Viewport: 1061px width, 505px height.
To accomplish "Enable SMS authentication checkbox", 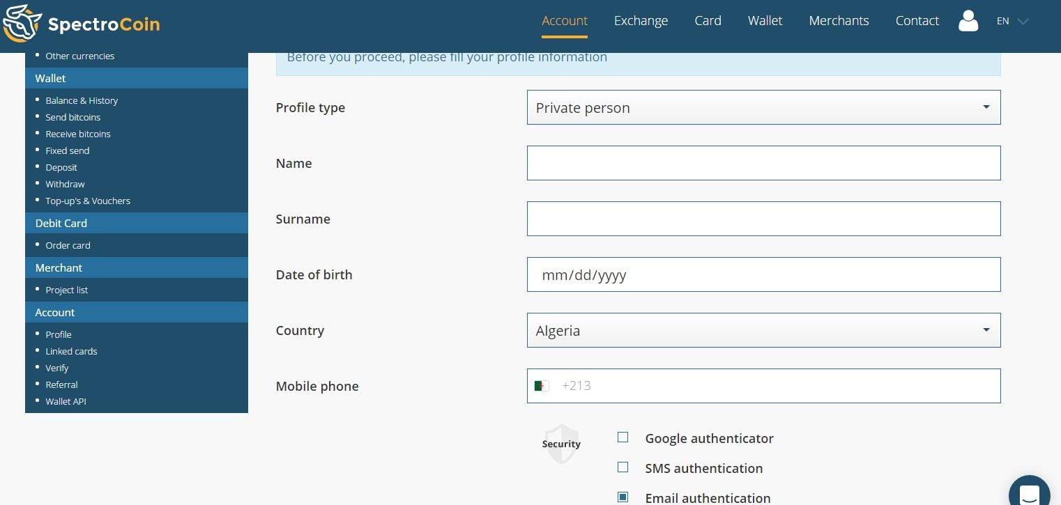I will [623, 467].
